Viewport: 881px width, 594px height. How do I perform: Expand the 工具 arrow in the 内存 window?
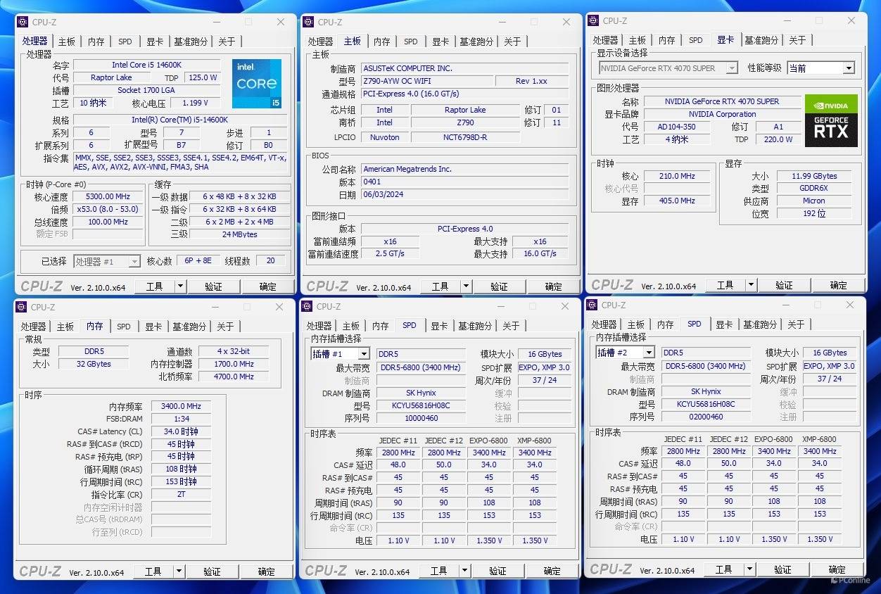tap(179, 571)
